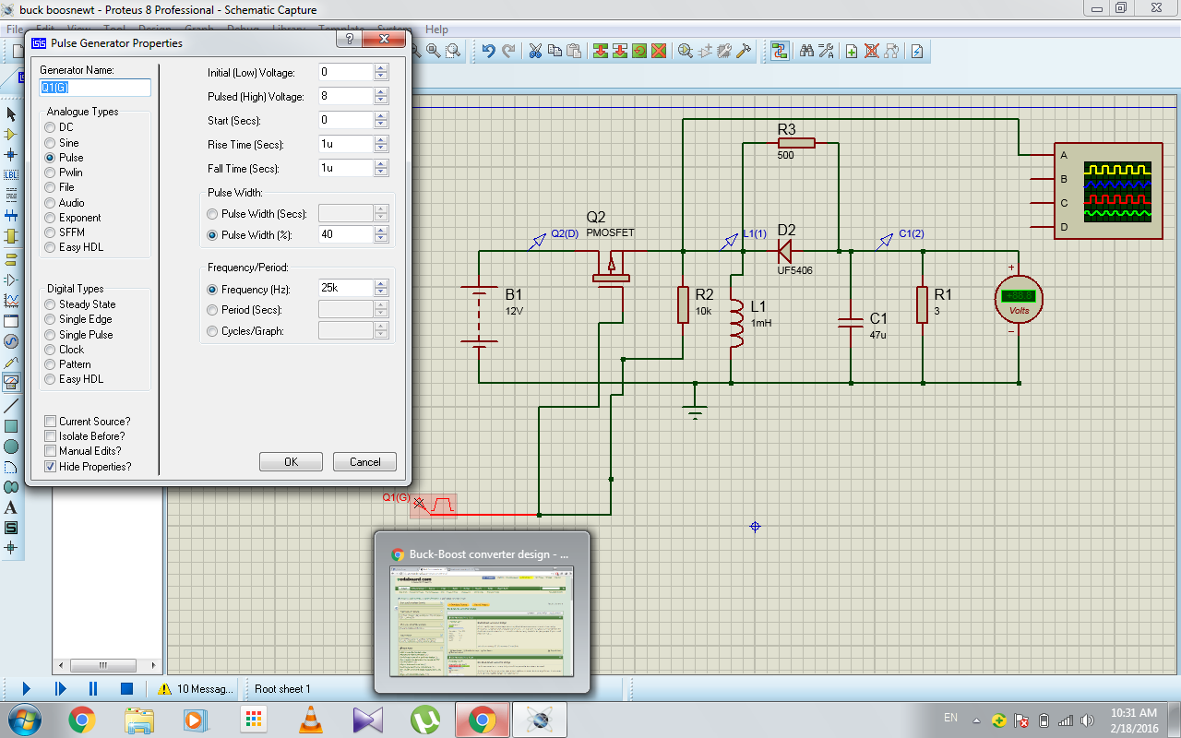The height and width of the screenshot is (738, 1181).
Task: Click Start (Secs) spinner arrows
Action: pos(381,120)
